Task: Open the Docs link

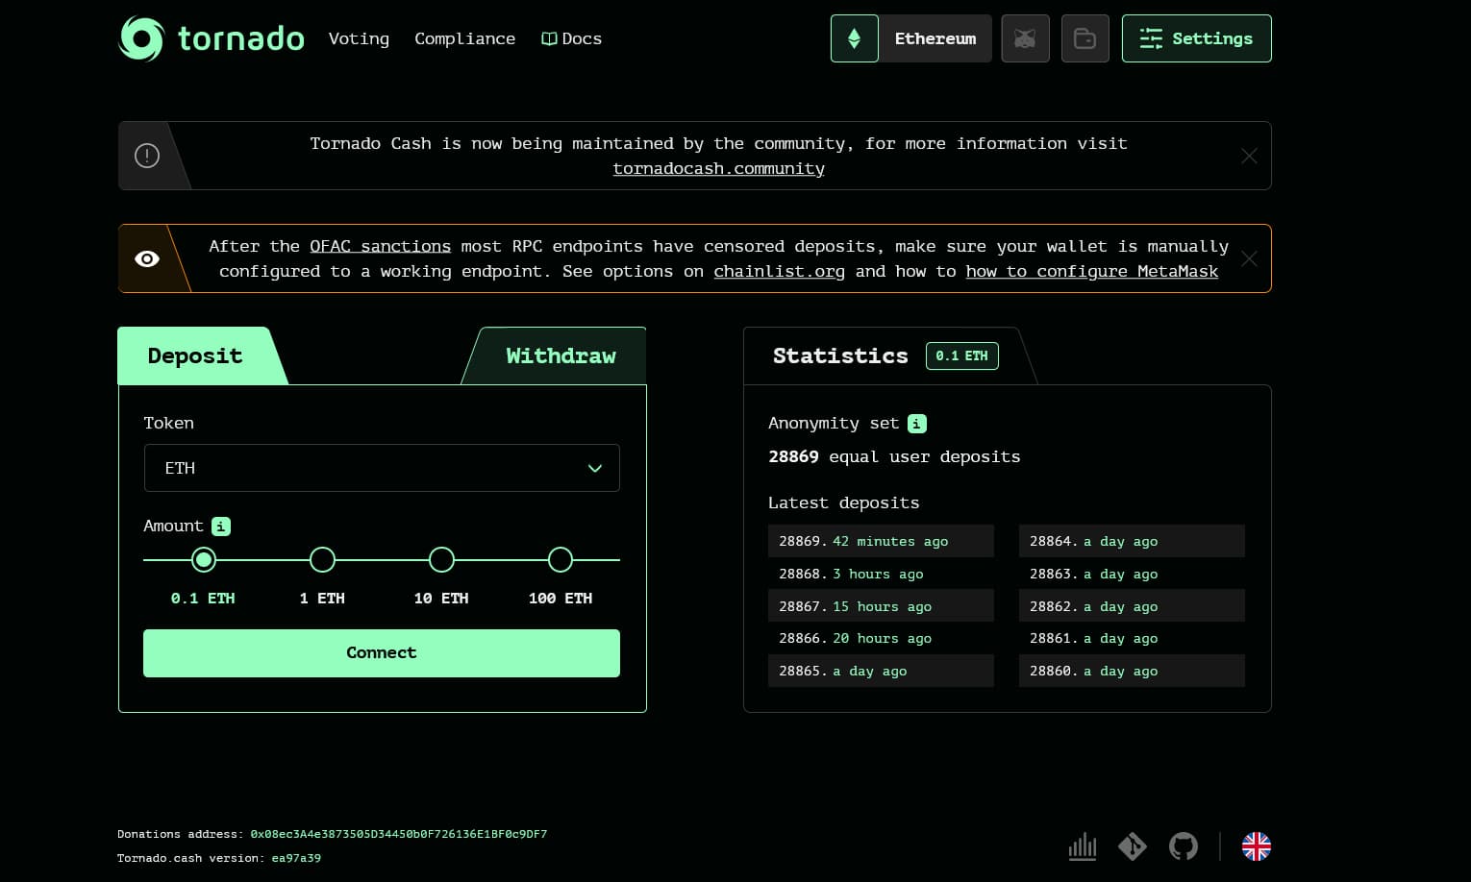Action: 572,38
